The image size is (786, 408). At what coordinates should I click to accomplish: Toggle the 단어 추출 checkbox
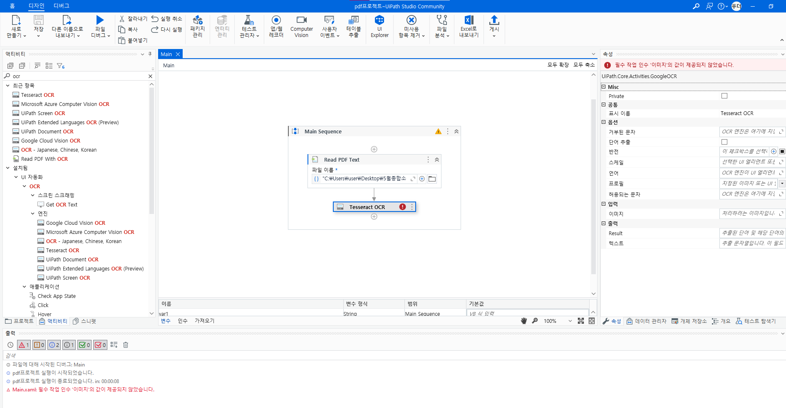pyautogui.click(x=724, y=142)
